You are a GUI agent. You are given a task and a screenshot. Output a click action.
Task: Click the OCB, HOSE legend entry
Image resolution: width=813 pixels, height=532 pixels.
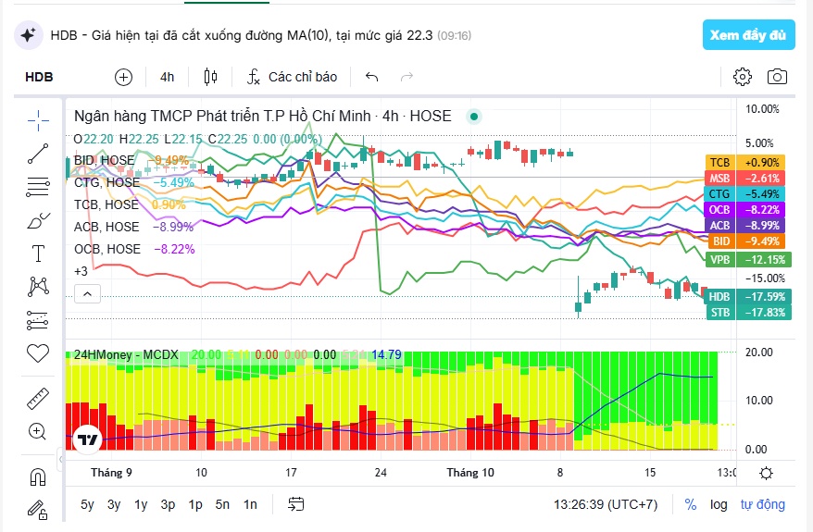click(x=107, y=249)
